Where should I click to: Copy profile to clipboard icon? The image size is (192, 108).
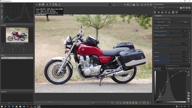(187, 8)
